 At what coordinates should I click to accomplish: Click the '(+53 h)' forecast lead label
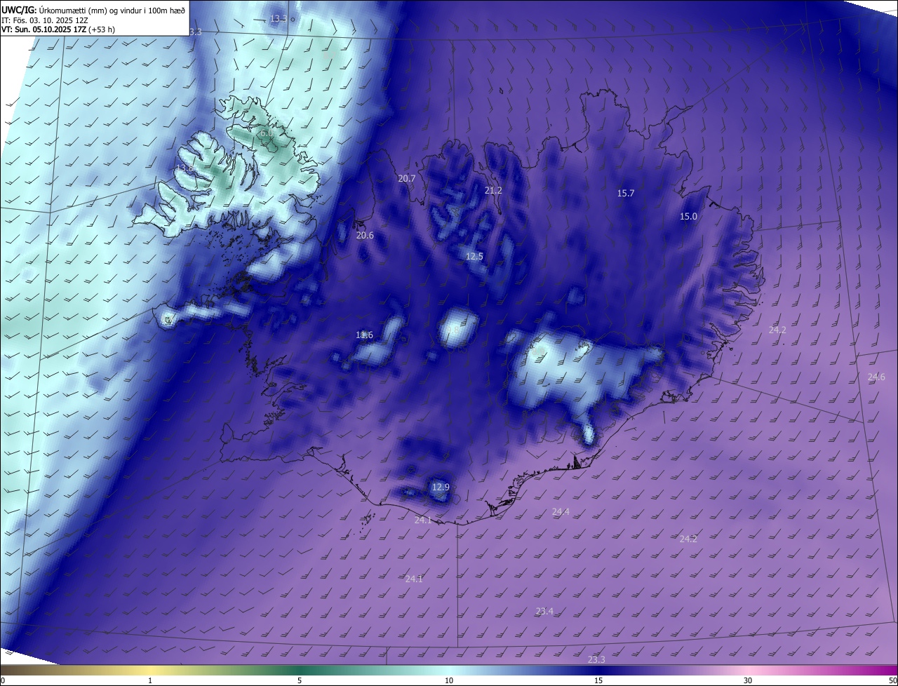pos(102,29)
